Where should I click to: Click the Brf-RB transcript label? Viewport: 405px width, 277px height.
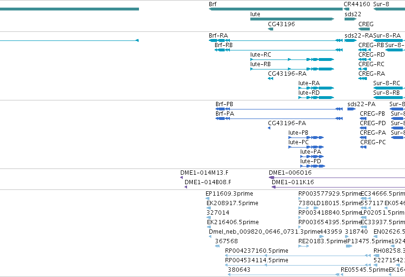tap(223, 45)
